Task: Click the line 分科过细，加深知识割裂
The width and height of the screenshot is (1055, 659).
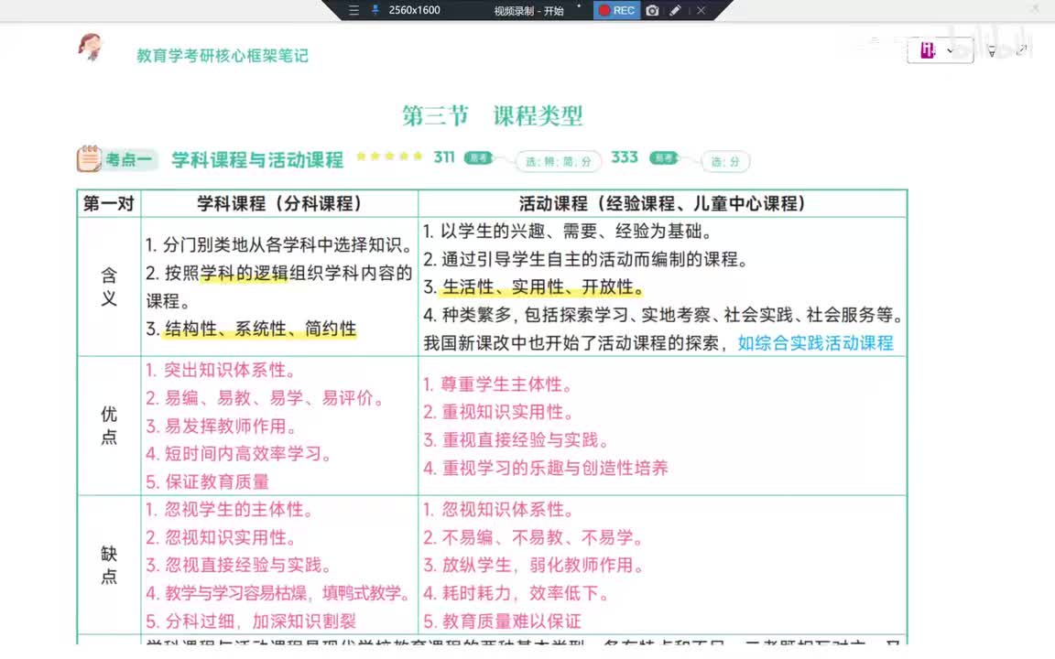Action: tap(251, 621)
